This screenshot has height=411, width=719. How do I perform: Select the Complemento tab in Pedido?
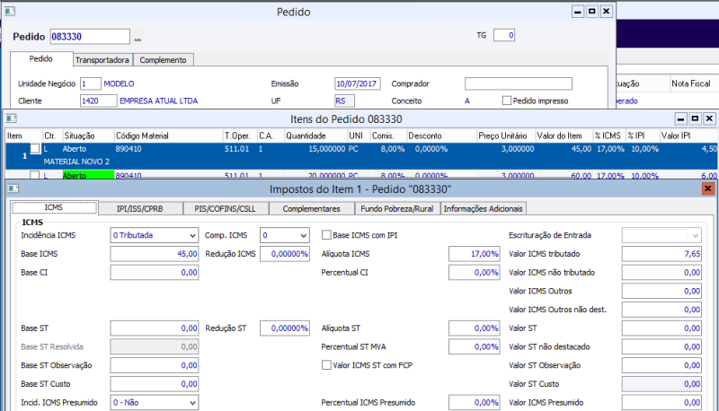point(164,60)
